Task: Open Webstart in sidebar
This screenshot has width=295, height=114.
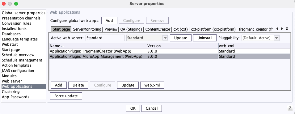Action: tap(23, 44)
